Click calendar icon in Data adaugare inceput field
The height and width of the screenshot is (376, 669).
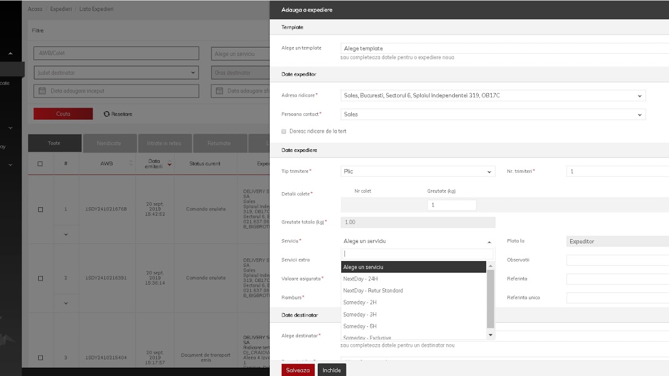point(42,91)
